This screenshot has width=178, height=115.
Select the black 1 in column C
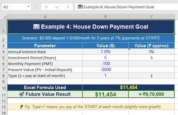point(152,76)
